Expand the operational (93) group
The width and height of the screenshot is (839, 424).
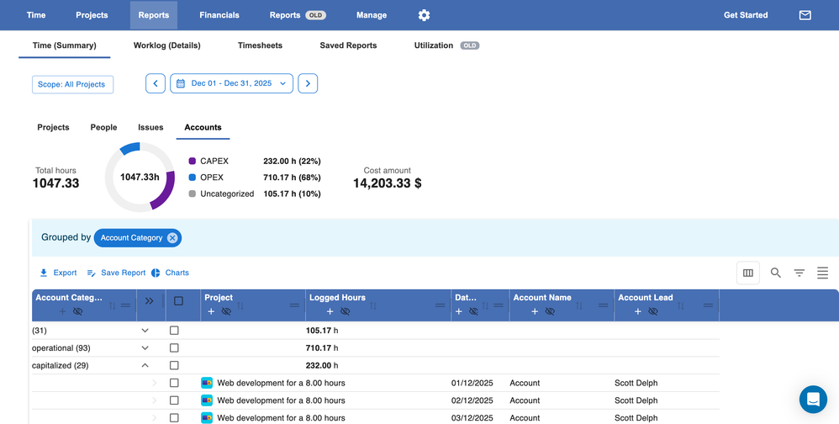[x=145, y=348]
